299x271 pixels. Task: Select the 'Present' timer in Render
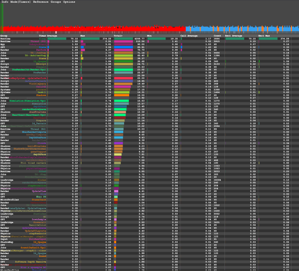click(x=41, y=67)
